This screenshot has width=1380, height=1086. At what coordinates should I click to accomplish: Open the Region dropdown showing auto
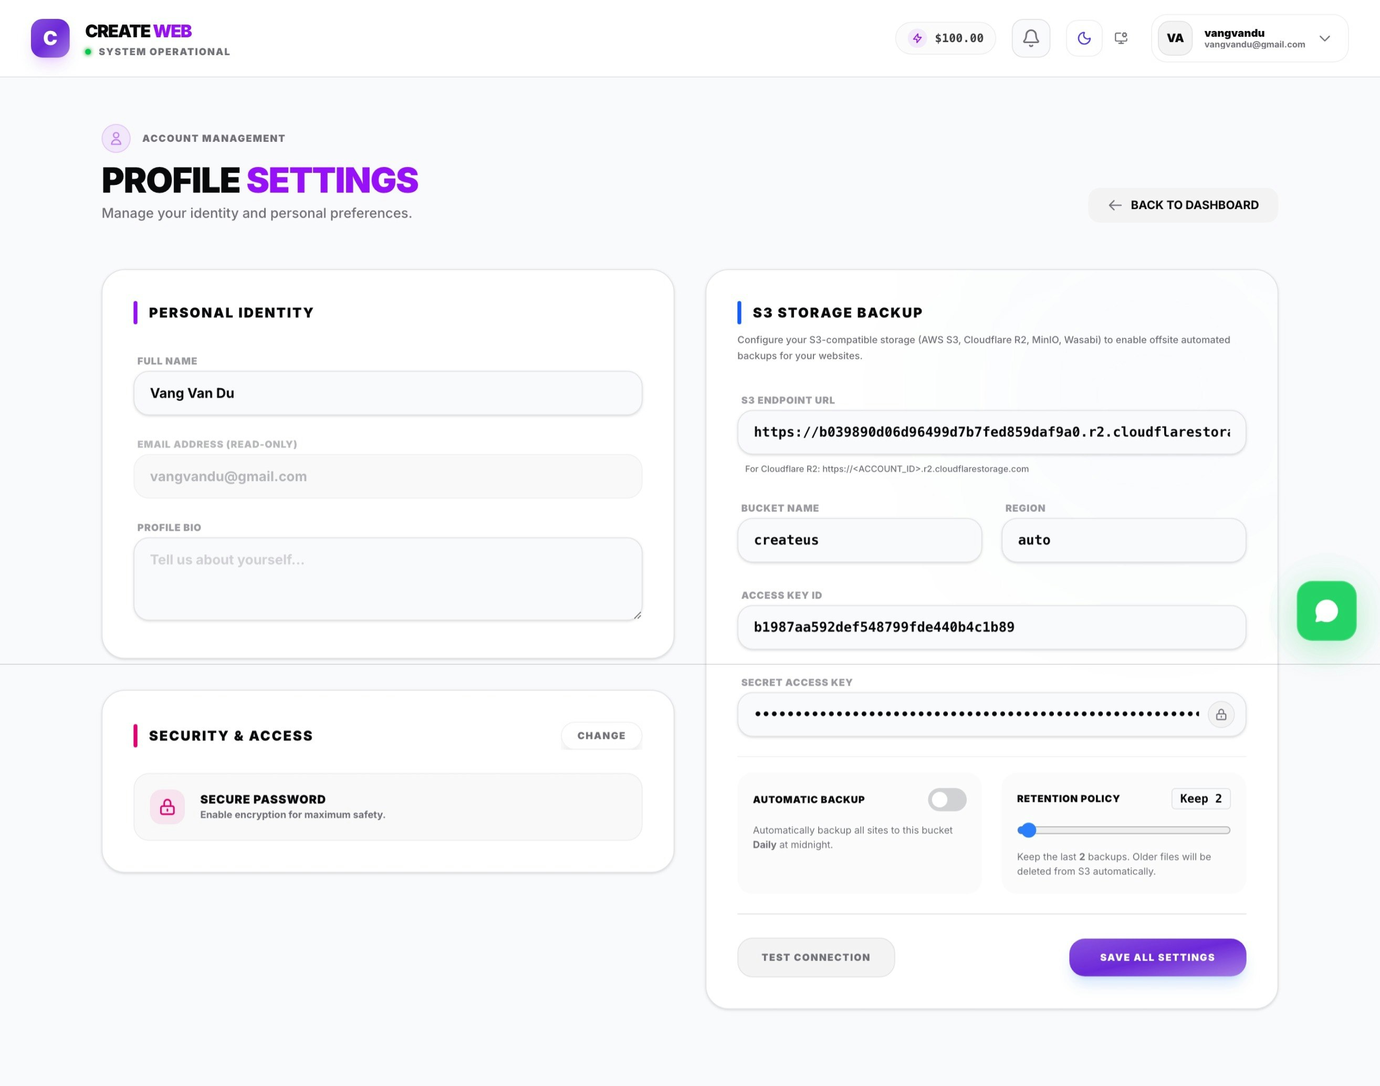1123,540
